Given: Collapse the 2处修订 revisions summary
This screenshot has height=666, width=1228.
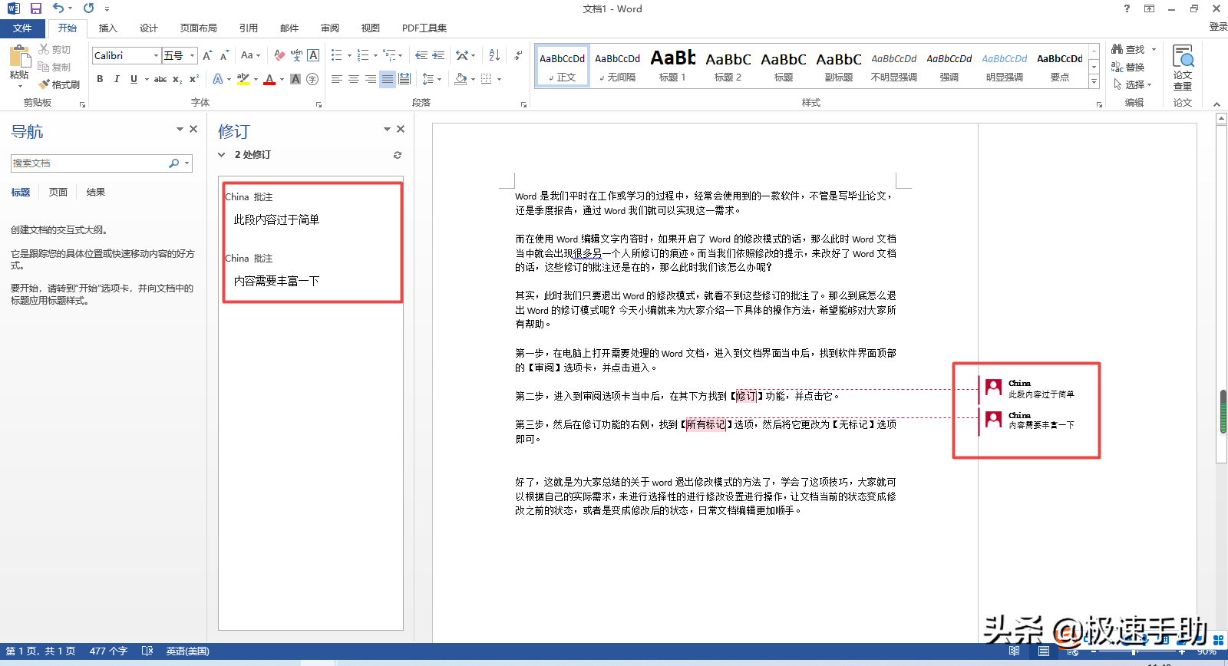Looking at the screenshot, I should [x=222, y=155].
